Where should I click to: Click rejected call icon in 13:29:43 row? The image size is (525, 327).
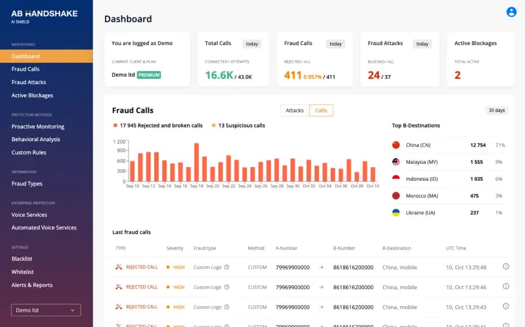tap(119, 307)
